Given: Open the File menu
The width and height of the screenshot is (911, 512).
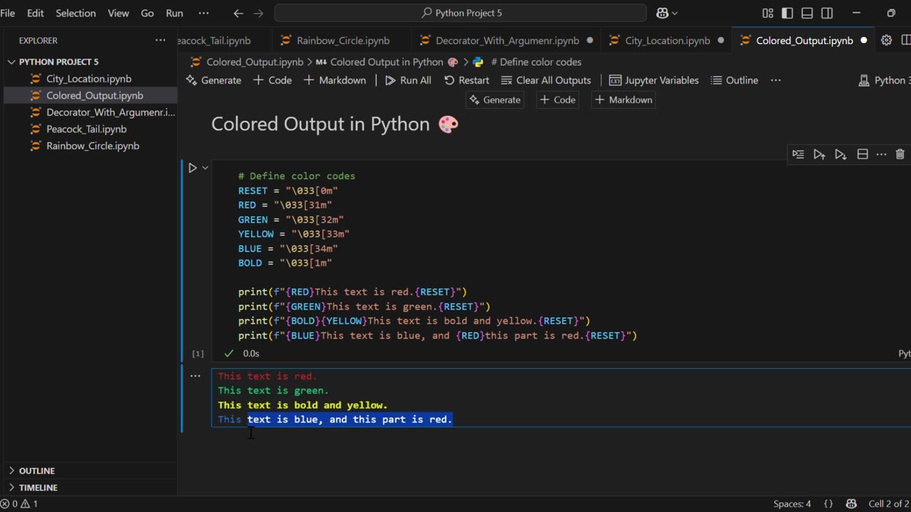Looking at the screenshot, I should 8,13.
